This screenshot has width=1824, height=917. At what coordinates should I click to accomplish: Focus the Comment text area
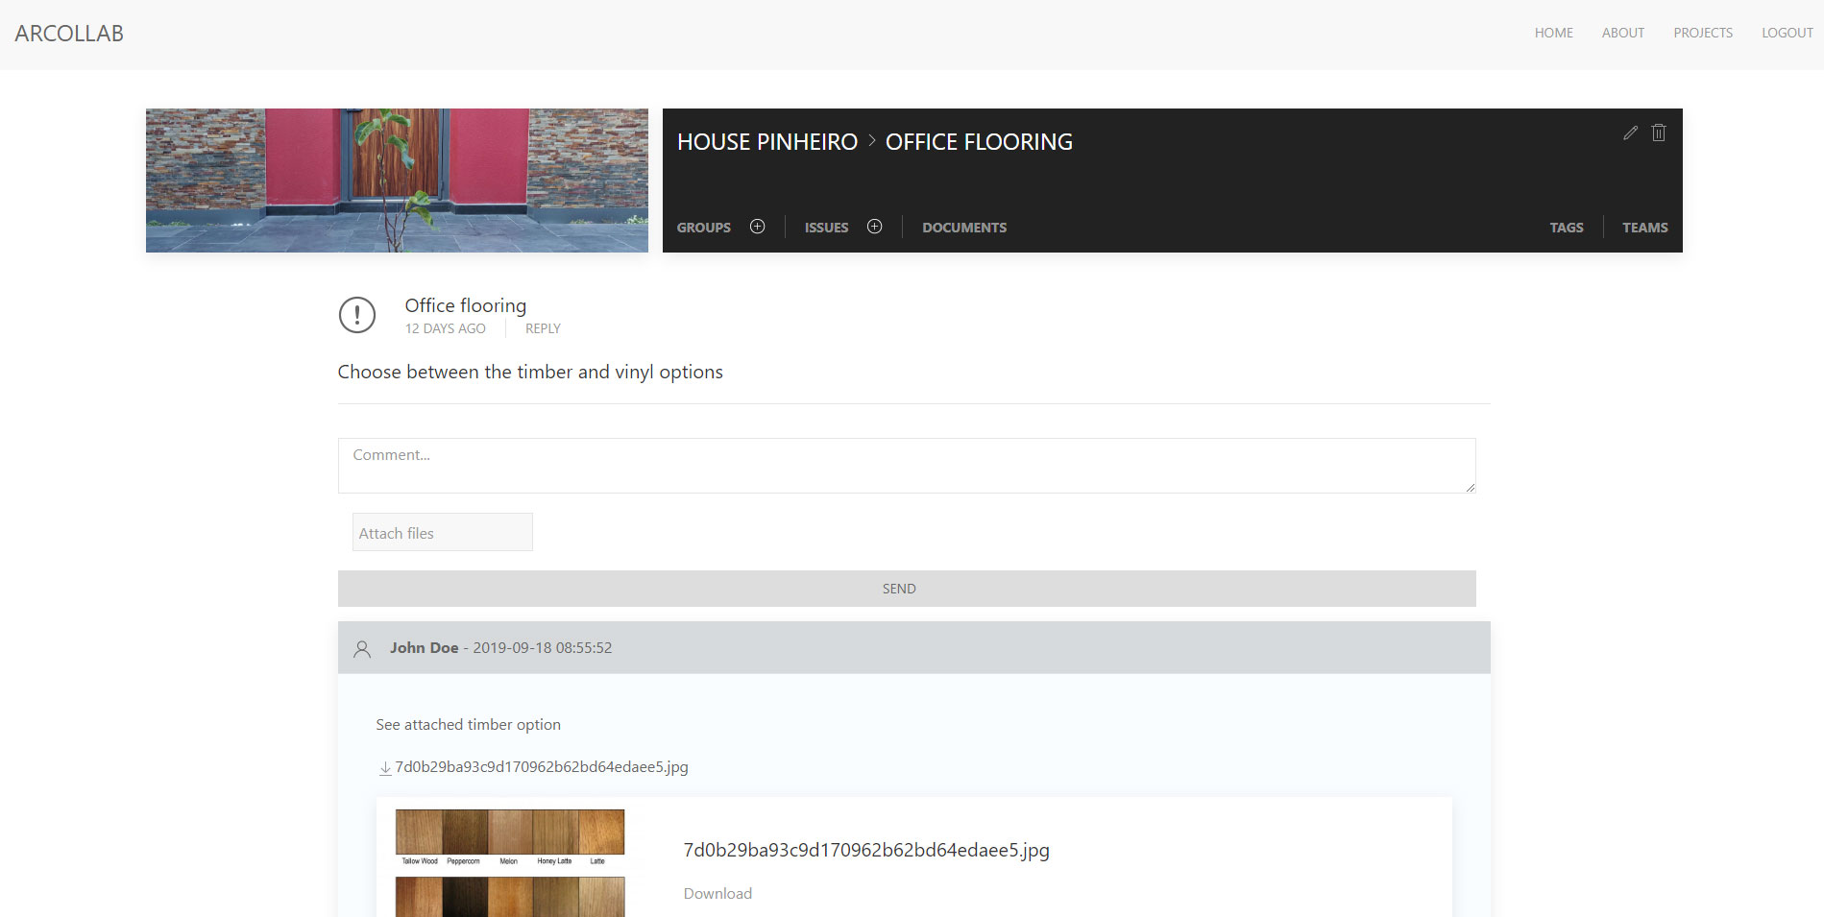click(x=907, y=466)
